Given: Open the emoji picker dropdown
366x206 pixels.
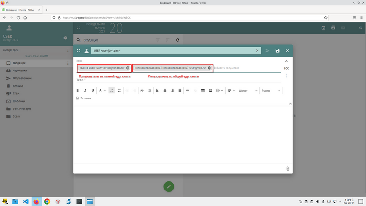Looking at the screenshot, I should 219,91.
